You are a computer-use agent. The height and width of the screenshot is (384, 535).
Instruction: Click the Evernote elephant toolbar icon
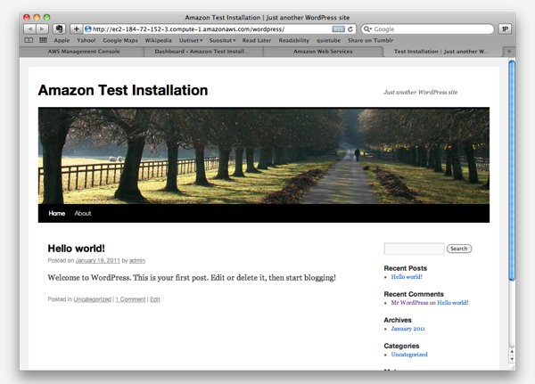pos(60,29)
